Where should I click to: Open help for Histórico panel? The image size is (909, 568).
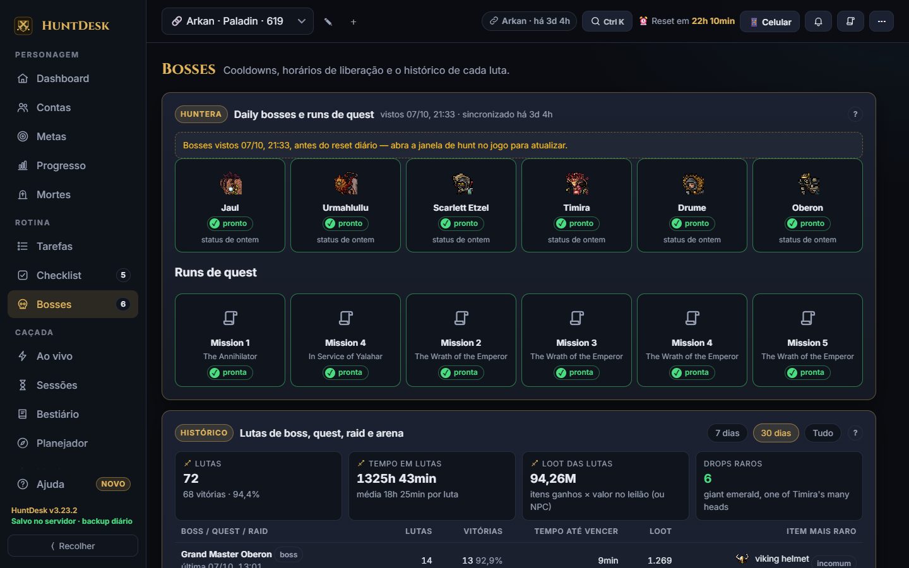pyautogui.click(x=855, y=433)
